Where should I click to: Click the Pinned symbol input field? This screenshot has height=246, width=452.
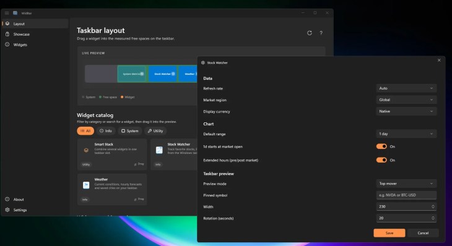pos(406,195)
